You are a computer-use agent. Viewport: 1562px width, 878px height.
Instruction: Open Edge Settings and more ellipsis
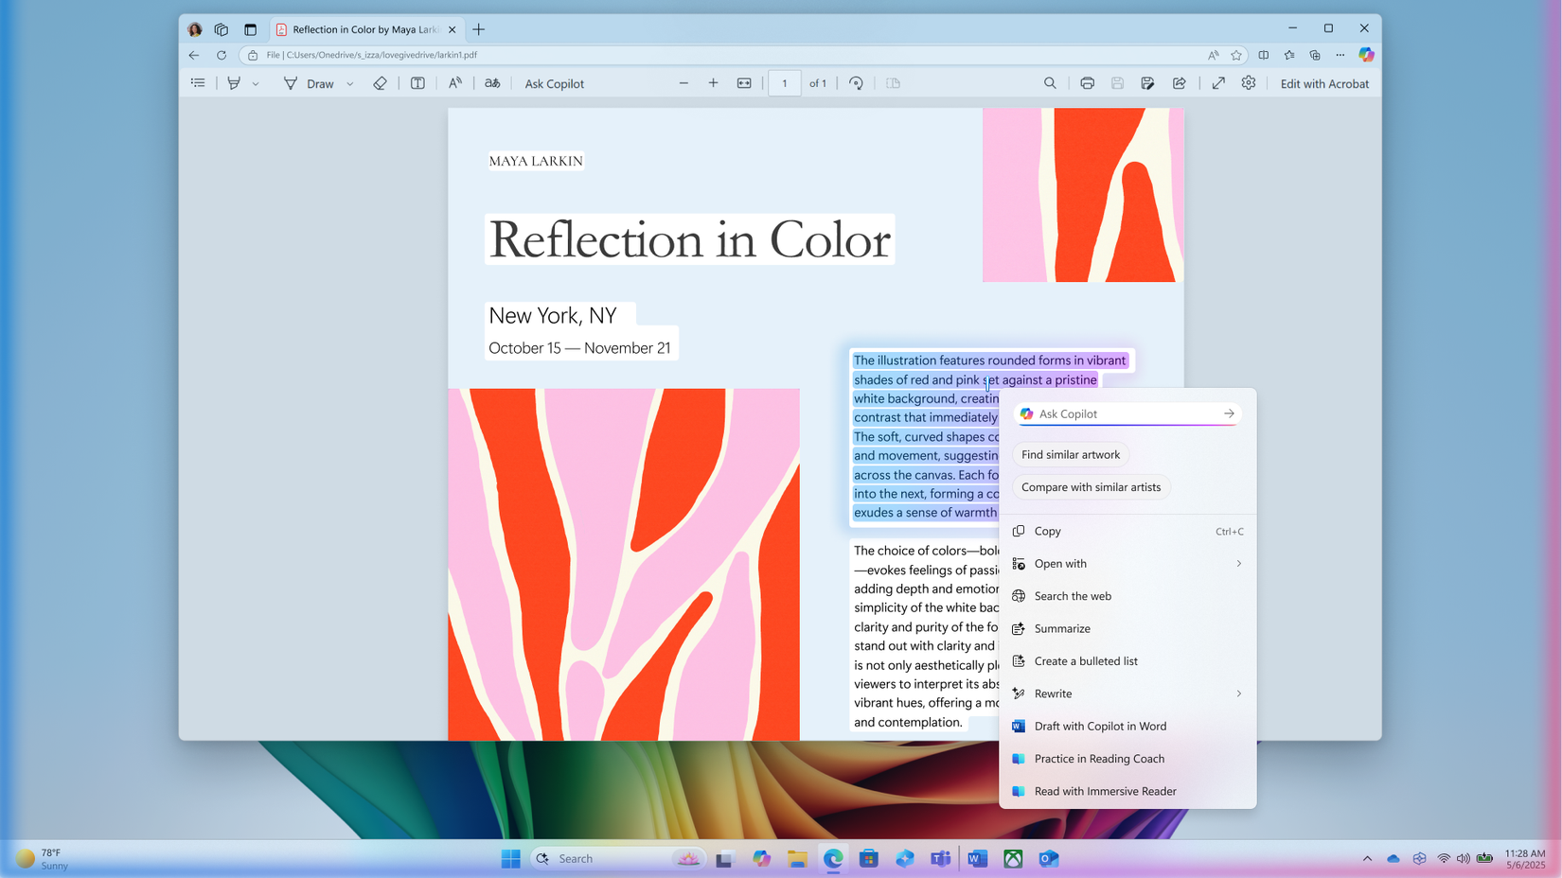point(1340,55)
